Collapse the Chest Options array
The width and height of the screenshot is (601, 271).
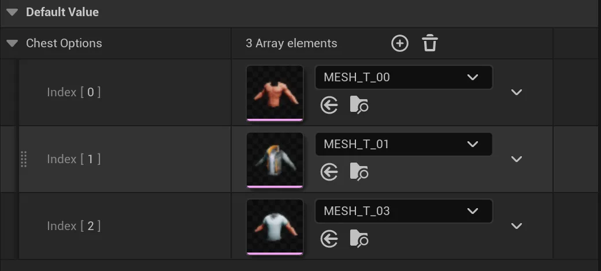(12, 43)
